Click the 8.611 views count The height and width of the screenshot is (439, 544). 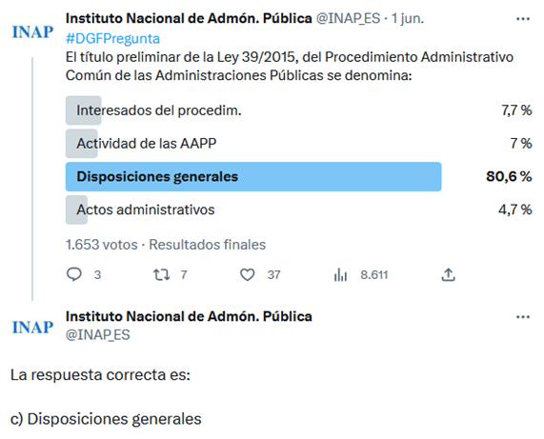click(x=374, y=274)
